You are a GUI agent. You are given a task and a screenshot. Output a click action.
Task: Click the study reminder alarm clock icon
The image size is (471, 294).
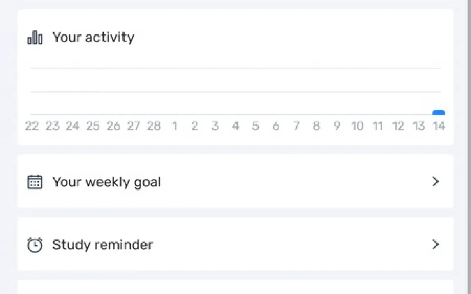[35, 245]
